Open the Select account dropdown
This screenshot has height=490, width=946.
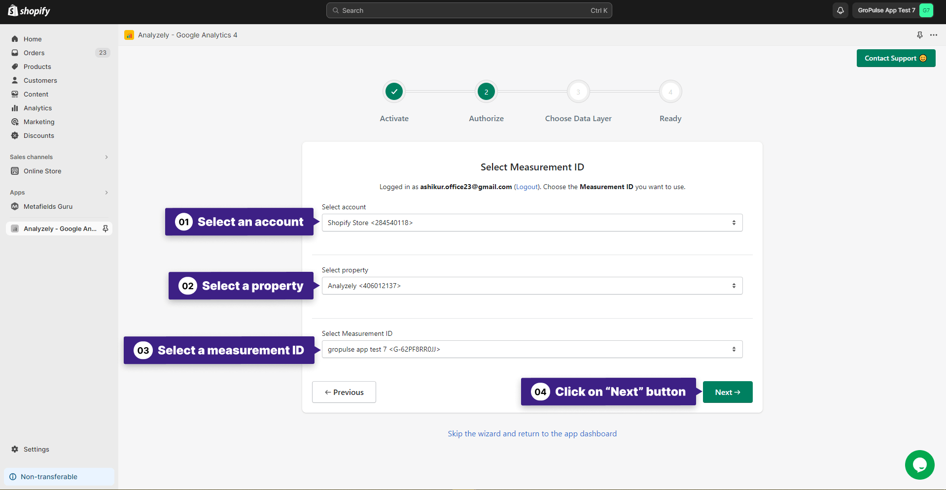tap(532, 223)
